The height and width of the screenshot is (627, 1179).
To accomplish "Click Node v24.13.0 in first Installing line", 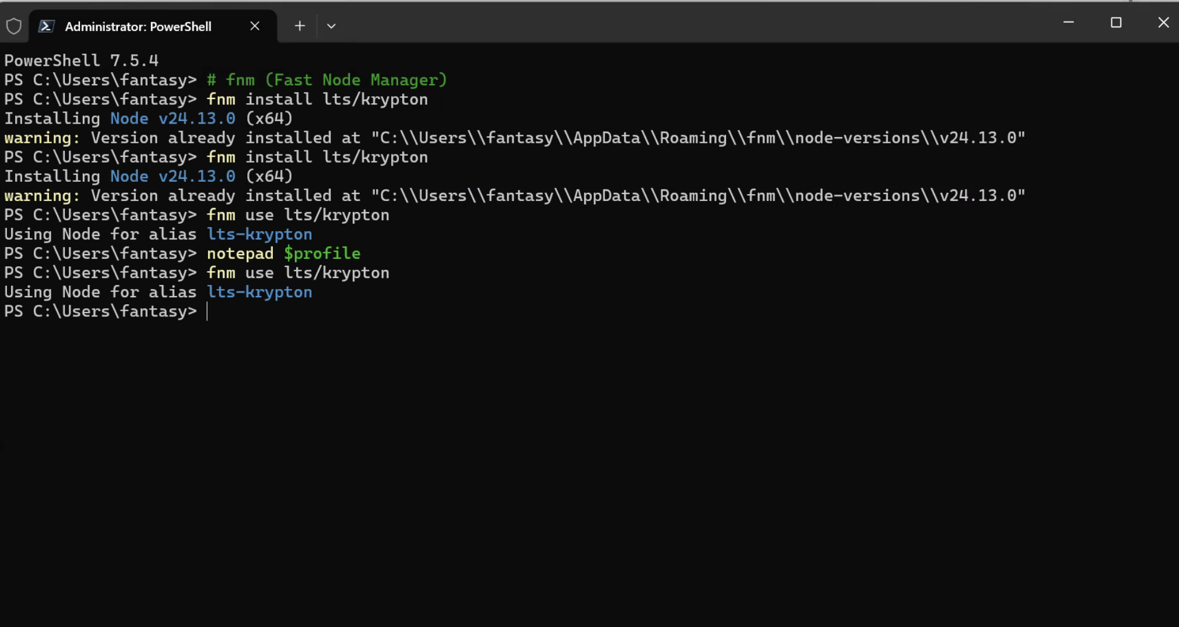I will coord(173,119).
